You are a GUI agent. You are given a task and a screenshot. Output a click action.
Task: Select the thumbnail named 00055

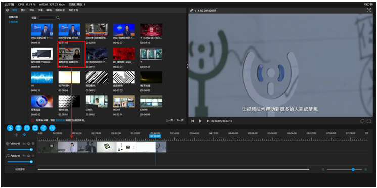pos(97,101)
